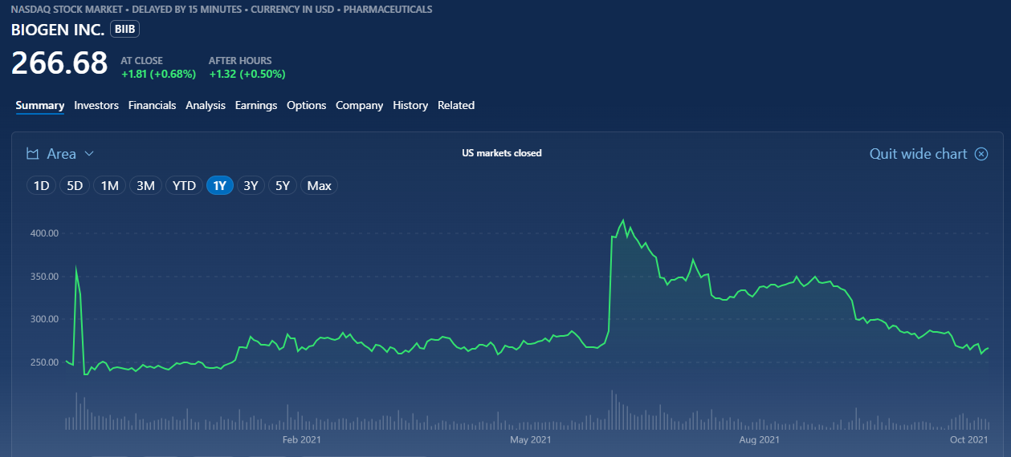Click the US markets closed status text
The height and width of the screenshot is (457, 1011).
[502, 153]
